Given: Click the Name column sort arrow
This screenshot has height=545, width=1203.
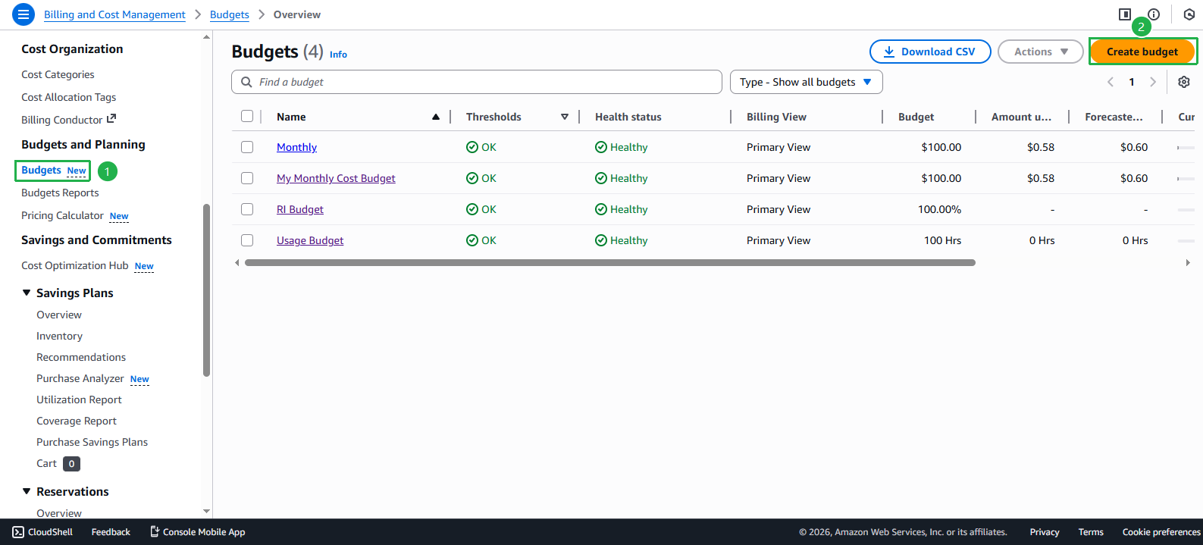Looking at the screenshot, I should [x=436, y=117].
